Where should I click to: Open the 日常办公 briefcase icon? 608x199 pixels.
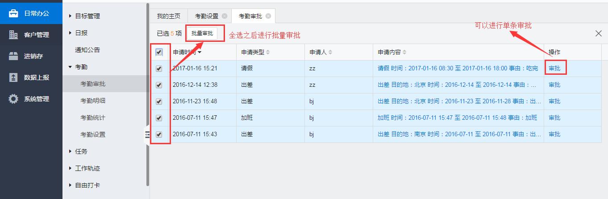(x=14, y=13)
